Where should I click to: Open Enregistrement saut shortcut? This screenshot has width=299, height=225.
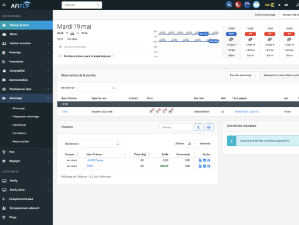point(26,199)
